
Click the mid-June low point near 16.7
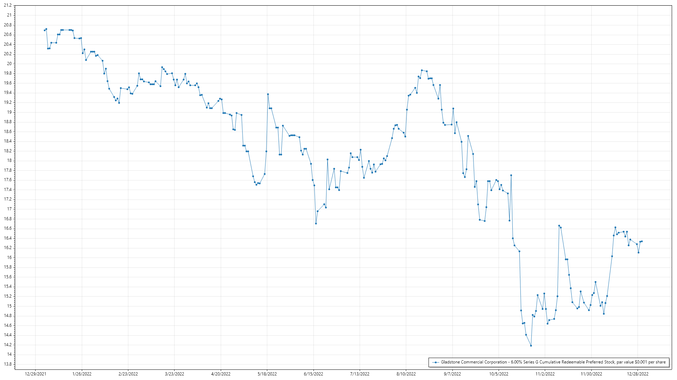click(316, 223)
